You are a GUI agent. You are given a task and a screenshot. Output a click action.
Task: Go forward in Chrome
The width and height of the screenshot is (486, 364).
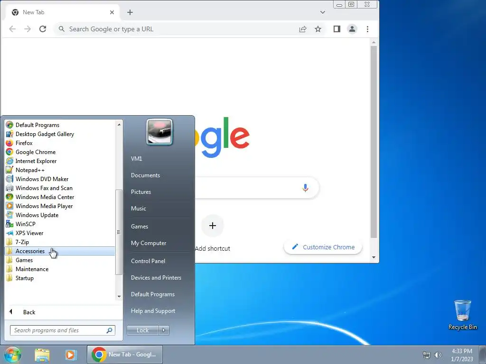point(28,29)
